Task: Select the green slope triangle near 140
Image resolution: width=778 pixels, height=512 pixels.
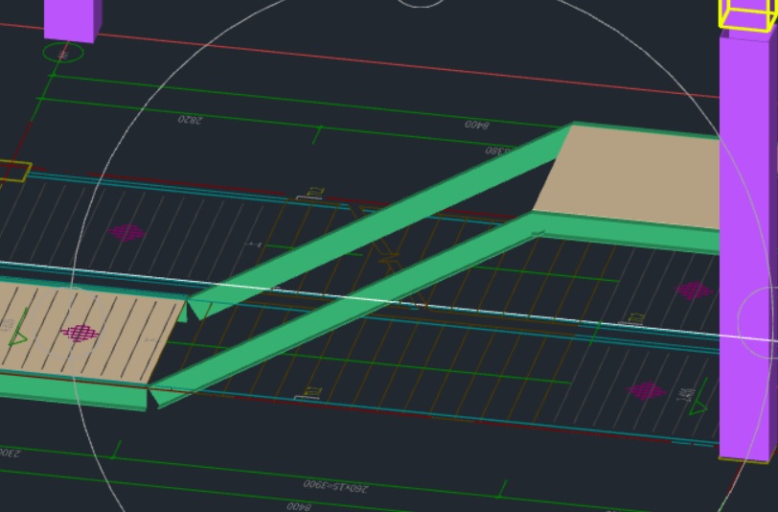Action: point(698,408)
